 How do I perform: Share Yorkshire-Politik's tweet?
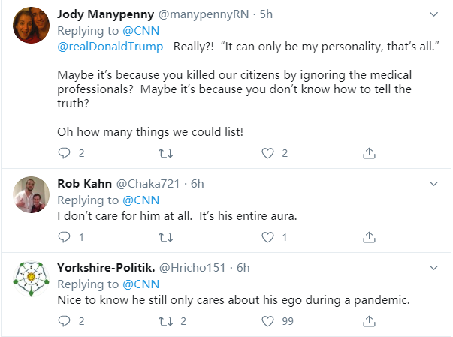tap(369, 321)
